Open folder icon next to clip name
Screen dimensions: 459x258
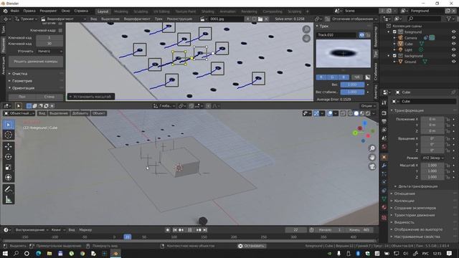click(260, 19)
